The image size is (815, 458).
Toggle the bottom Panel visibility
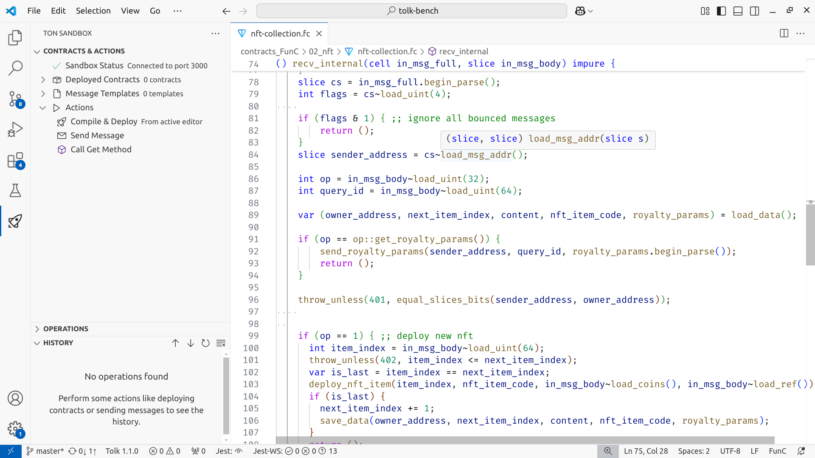738,11
